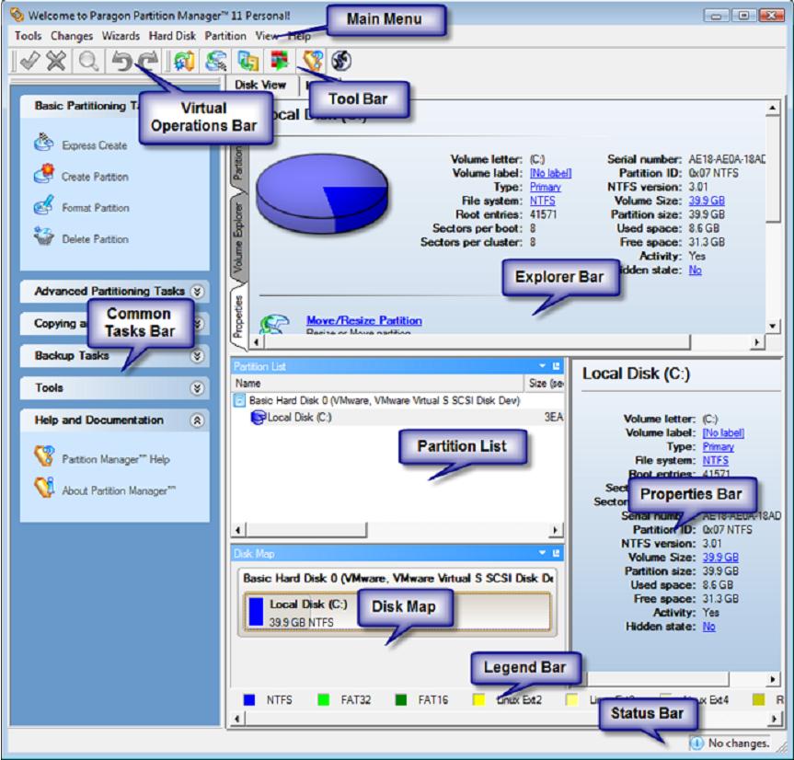The image size is (794, 760).
Task: Open the Hard Disk menu
Action: pyautogui.click(x=172, y=36)
